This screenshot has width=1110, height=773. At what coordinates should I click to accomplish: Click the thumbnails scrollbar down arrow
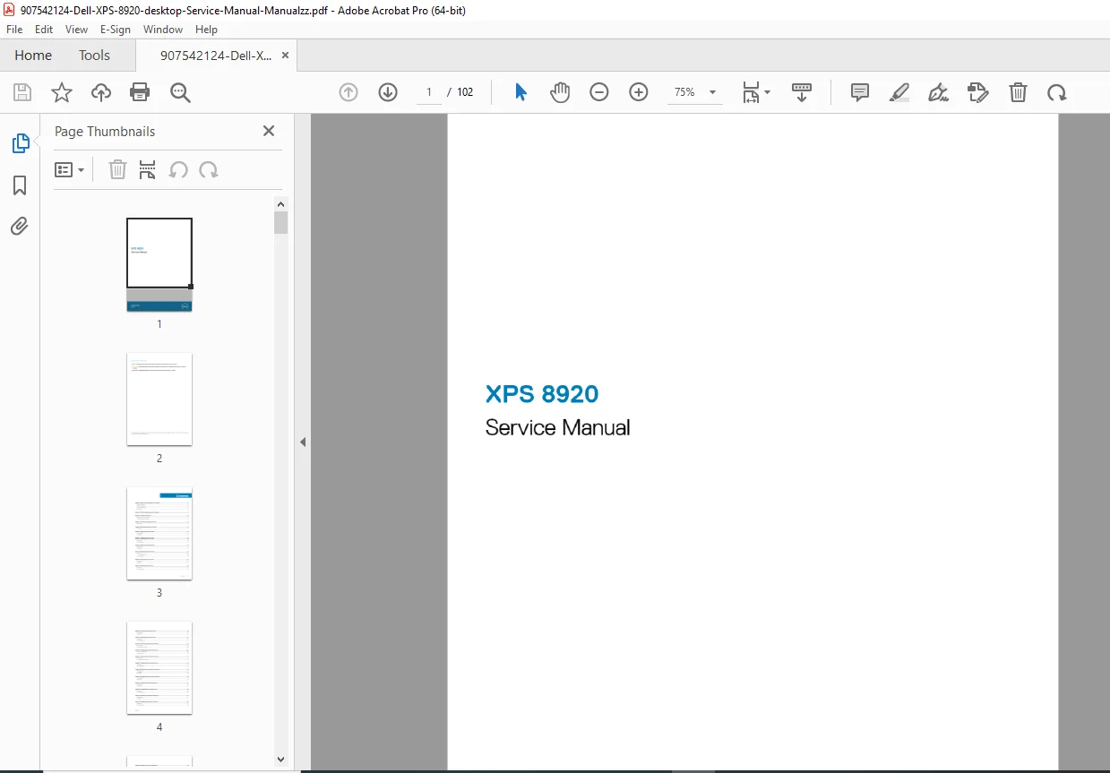coord(281,758)
